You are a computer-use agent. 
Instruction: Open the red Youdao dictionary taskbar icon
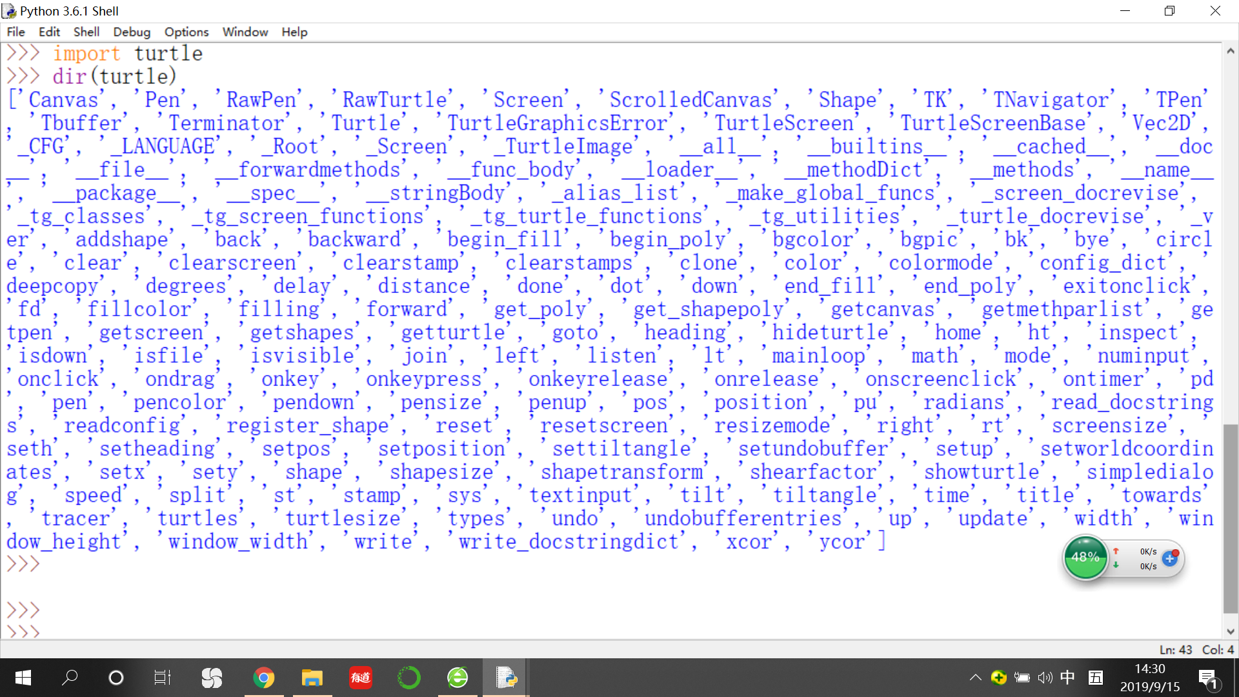tap(360, 678)
